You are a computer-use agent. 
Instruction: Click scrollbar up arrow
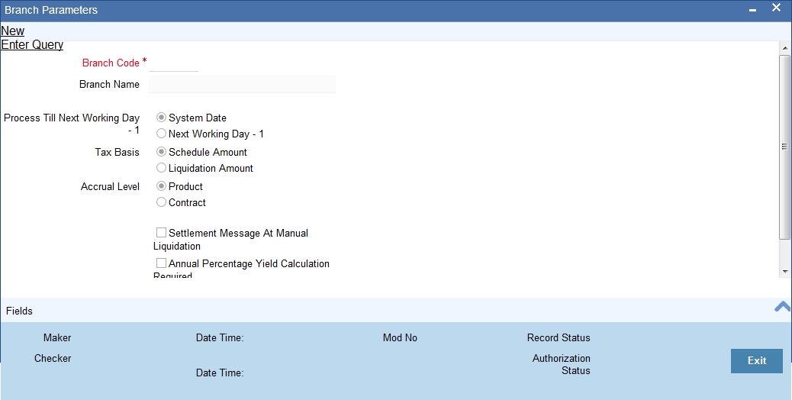click(x=785, y=48)
